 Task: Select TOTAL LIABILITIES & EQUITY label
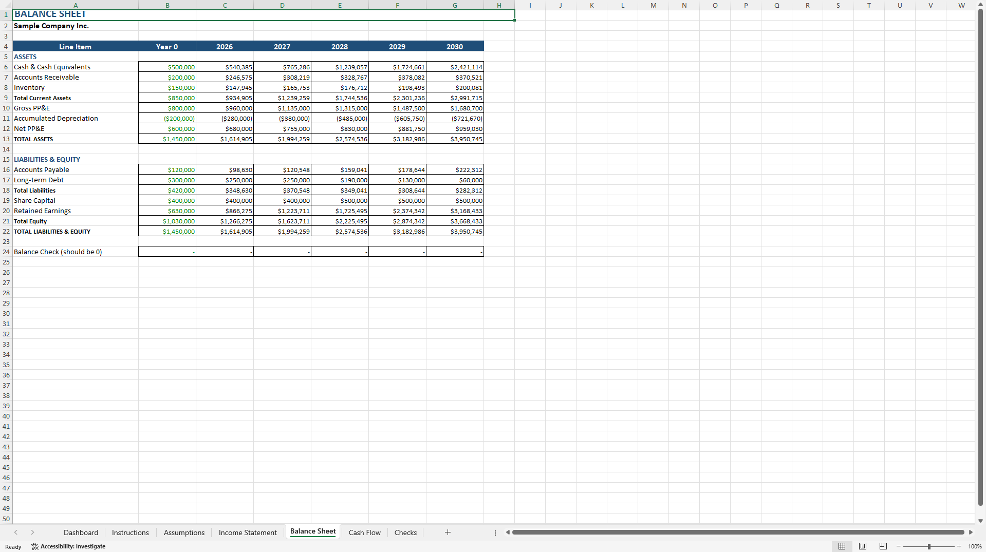click(76, 231)
